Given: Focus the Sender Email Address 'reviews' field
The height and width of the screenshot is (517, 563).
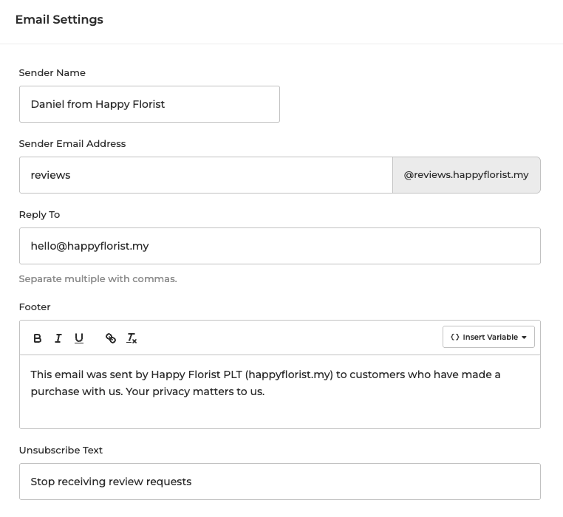Looking at the screenshot, I should [205, 175].
